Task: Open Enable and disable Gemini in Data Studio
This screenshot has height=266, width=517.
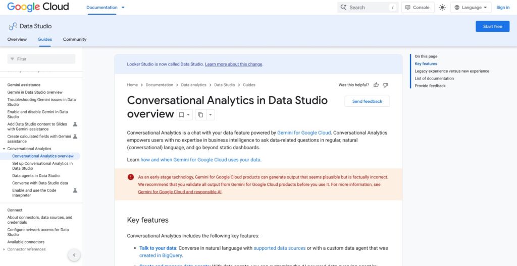Action: 37,114
